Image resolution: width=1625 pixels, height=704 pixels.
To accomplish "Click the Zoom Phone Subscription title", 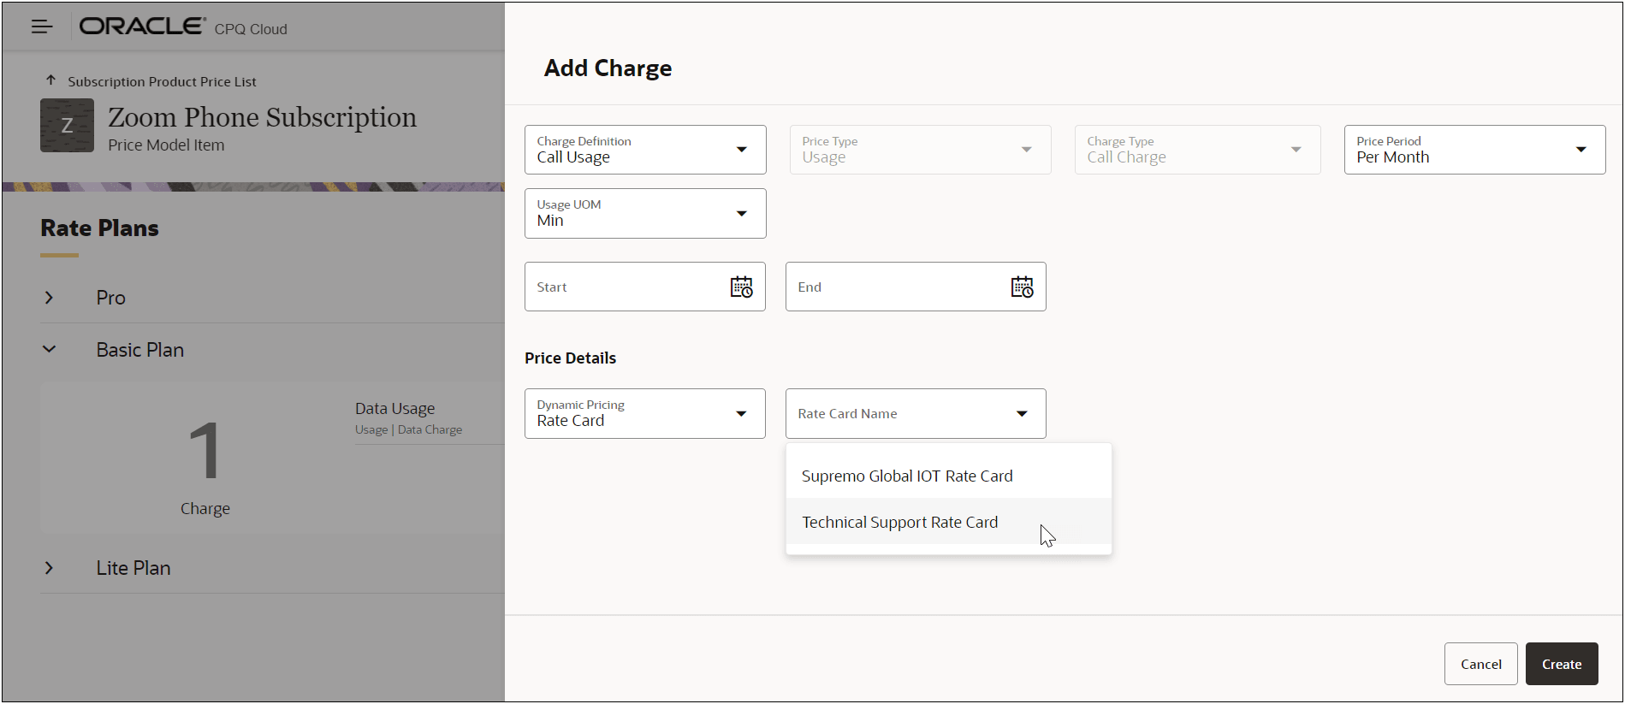I will [x=262, y=117].
